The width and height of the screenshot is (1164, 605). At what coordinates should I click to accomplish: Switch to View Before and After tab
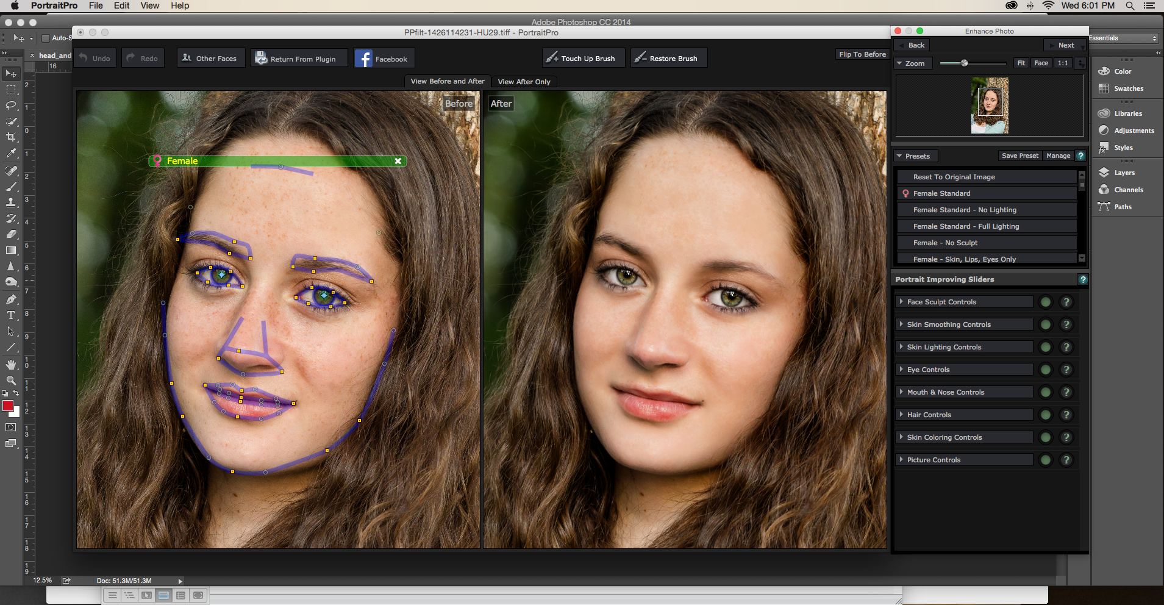(448, 81)
